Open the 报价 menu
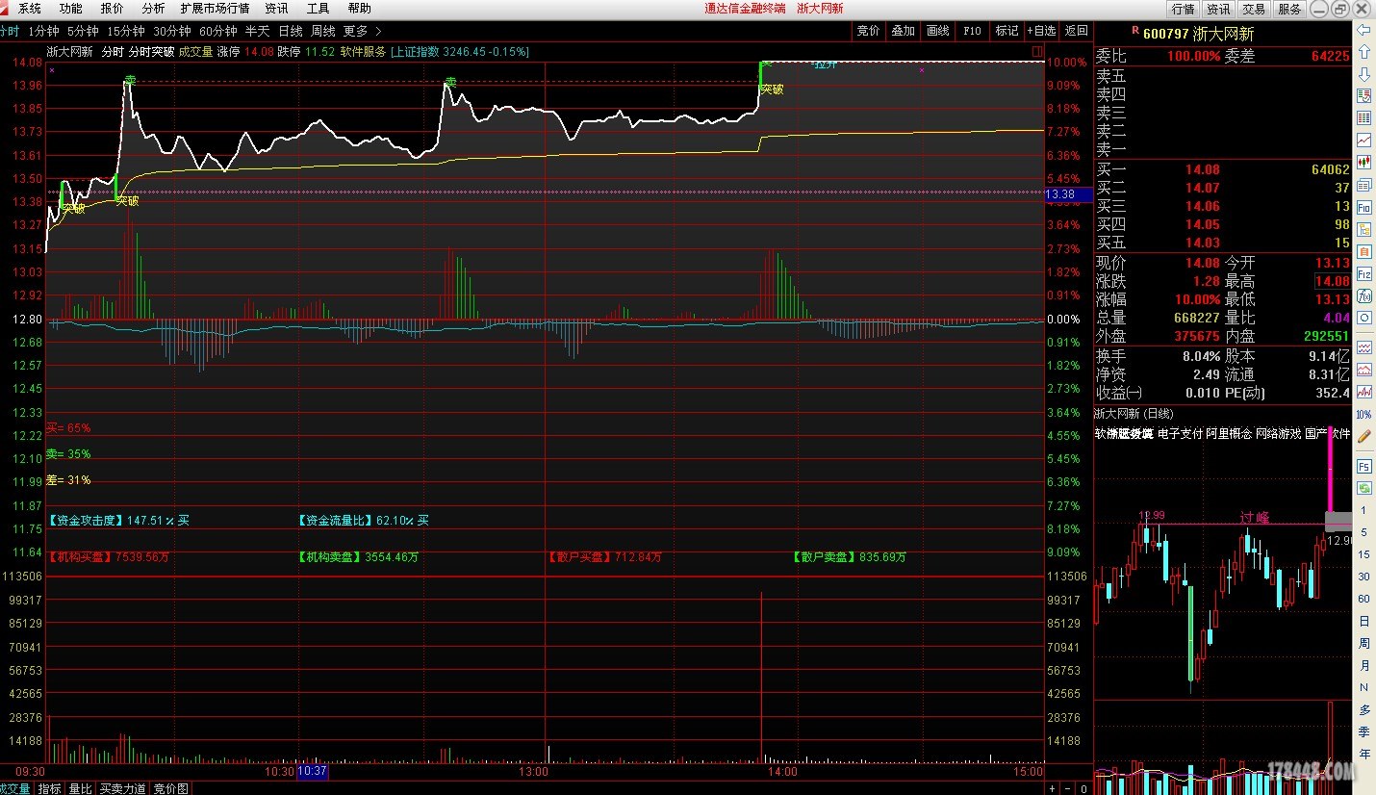Viewport: 1376px width, 795px height. click(113, 8)
